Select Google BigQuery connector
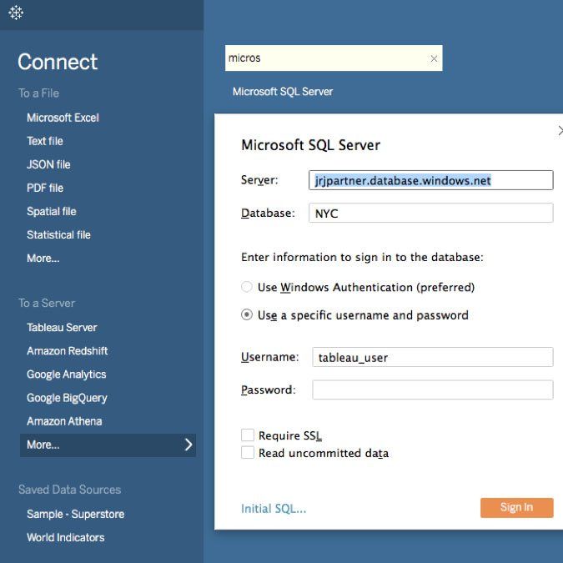Viewport: 563px width, 563px height. pos(67,398)
